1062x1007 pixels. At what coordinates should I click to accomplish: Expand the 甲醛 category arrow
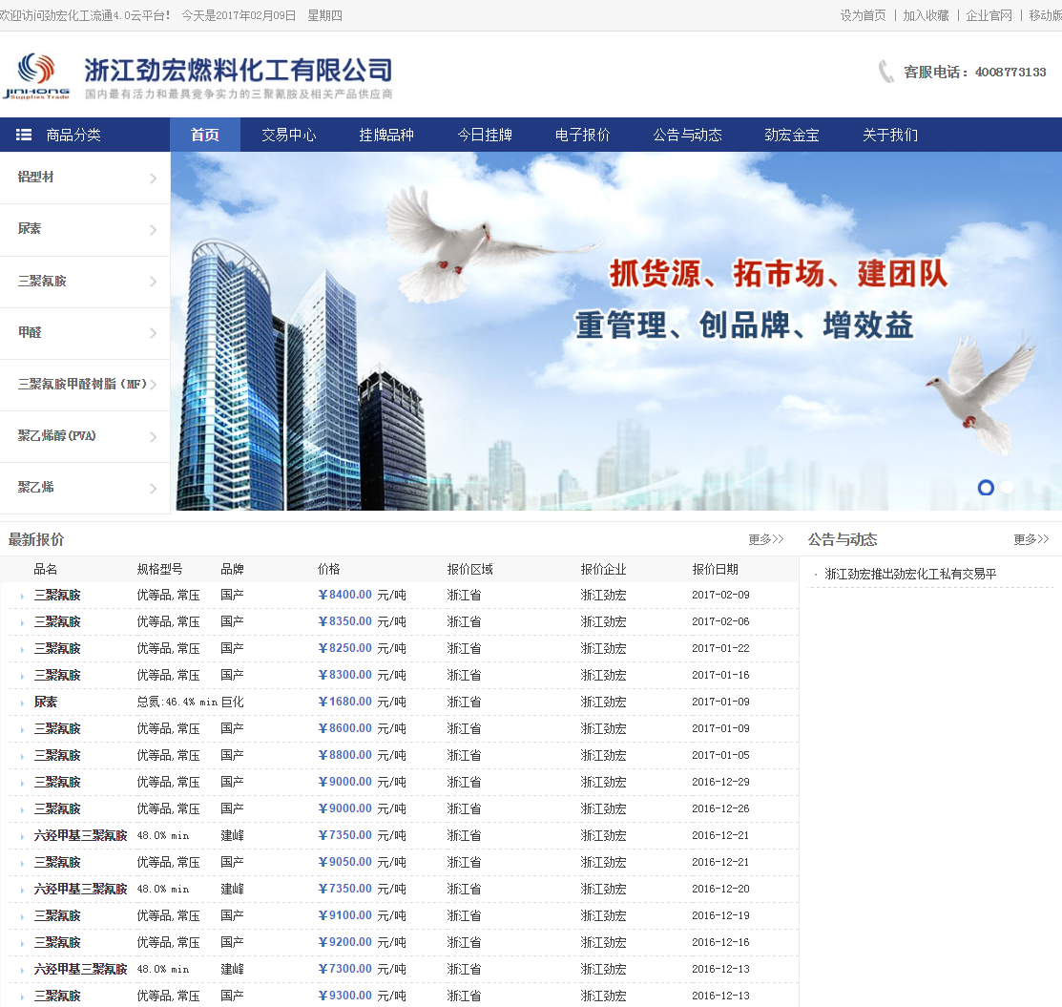pos(153,333)
